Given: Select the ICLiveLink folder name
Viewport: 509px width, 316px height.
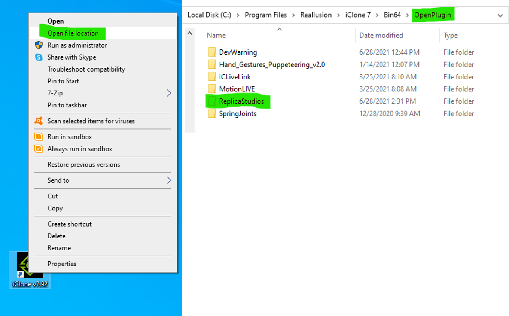Looking at the screenshot, I should pyautogui.click(x=235, y=77).
